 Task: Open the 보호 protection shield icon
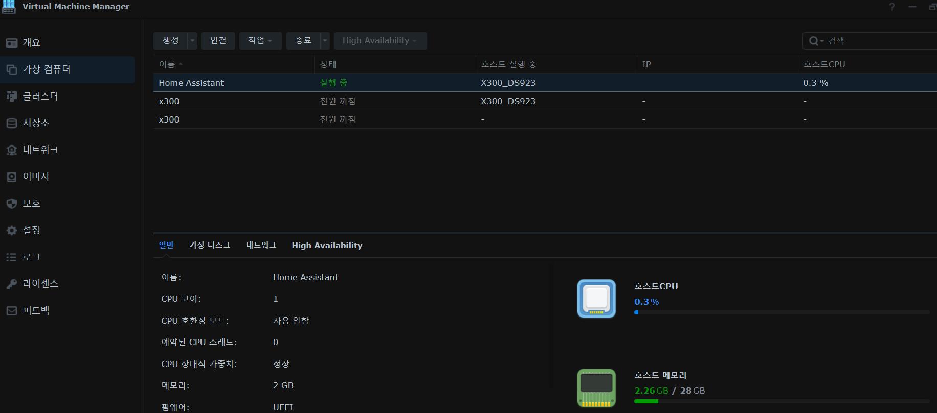[x=11, y=204]
